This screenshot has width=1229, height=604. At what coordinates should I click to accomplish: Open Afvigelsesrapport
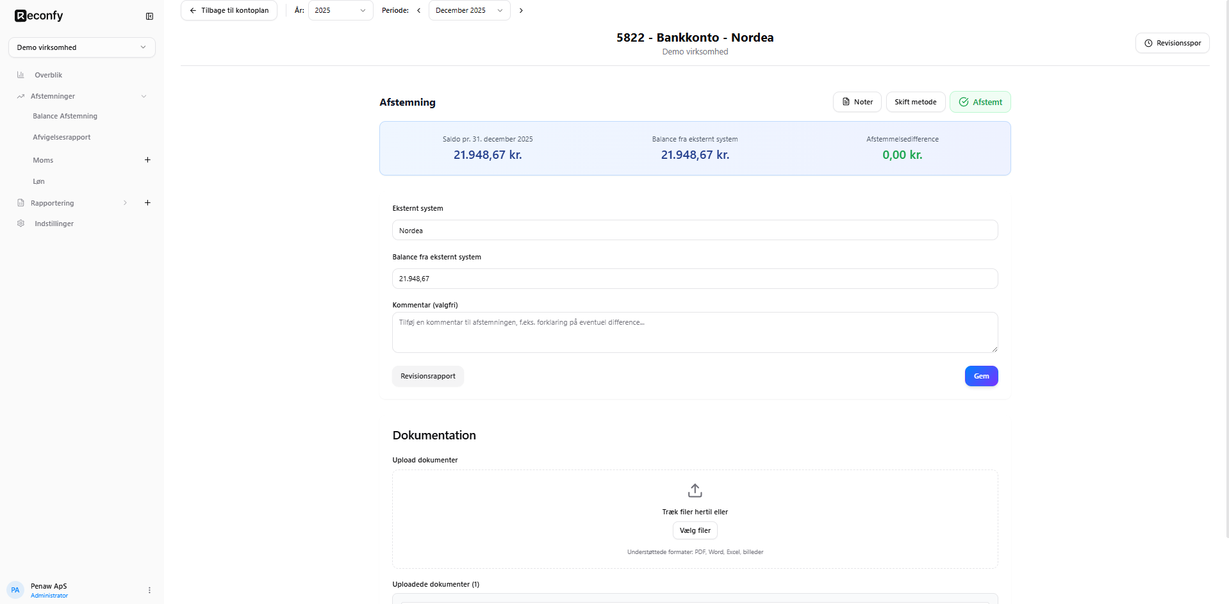coord(62,137)
